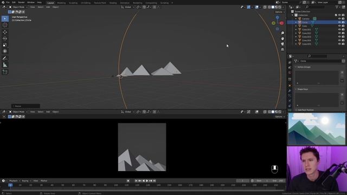
Task: Jump to the timeline start frame
Action: (136, 181)
